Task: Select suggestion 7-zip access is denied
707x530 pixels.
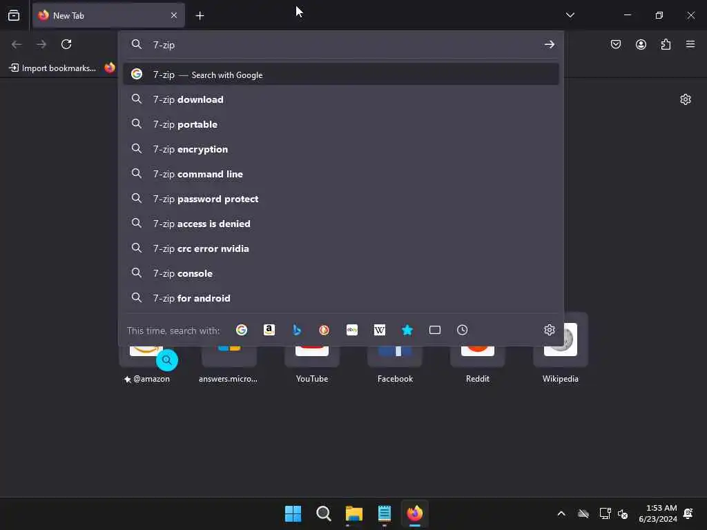Action: click(x=341, y=223)
